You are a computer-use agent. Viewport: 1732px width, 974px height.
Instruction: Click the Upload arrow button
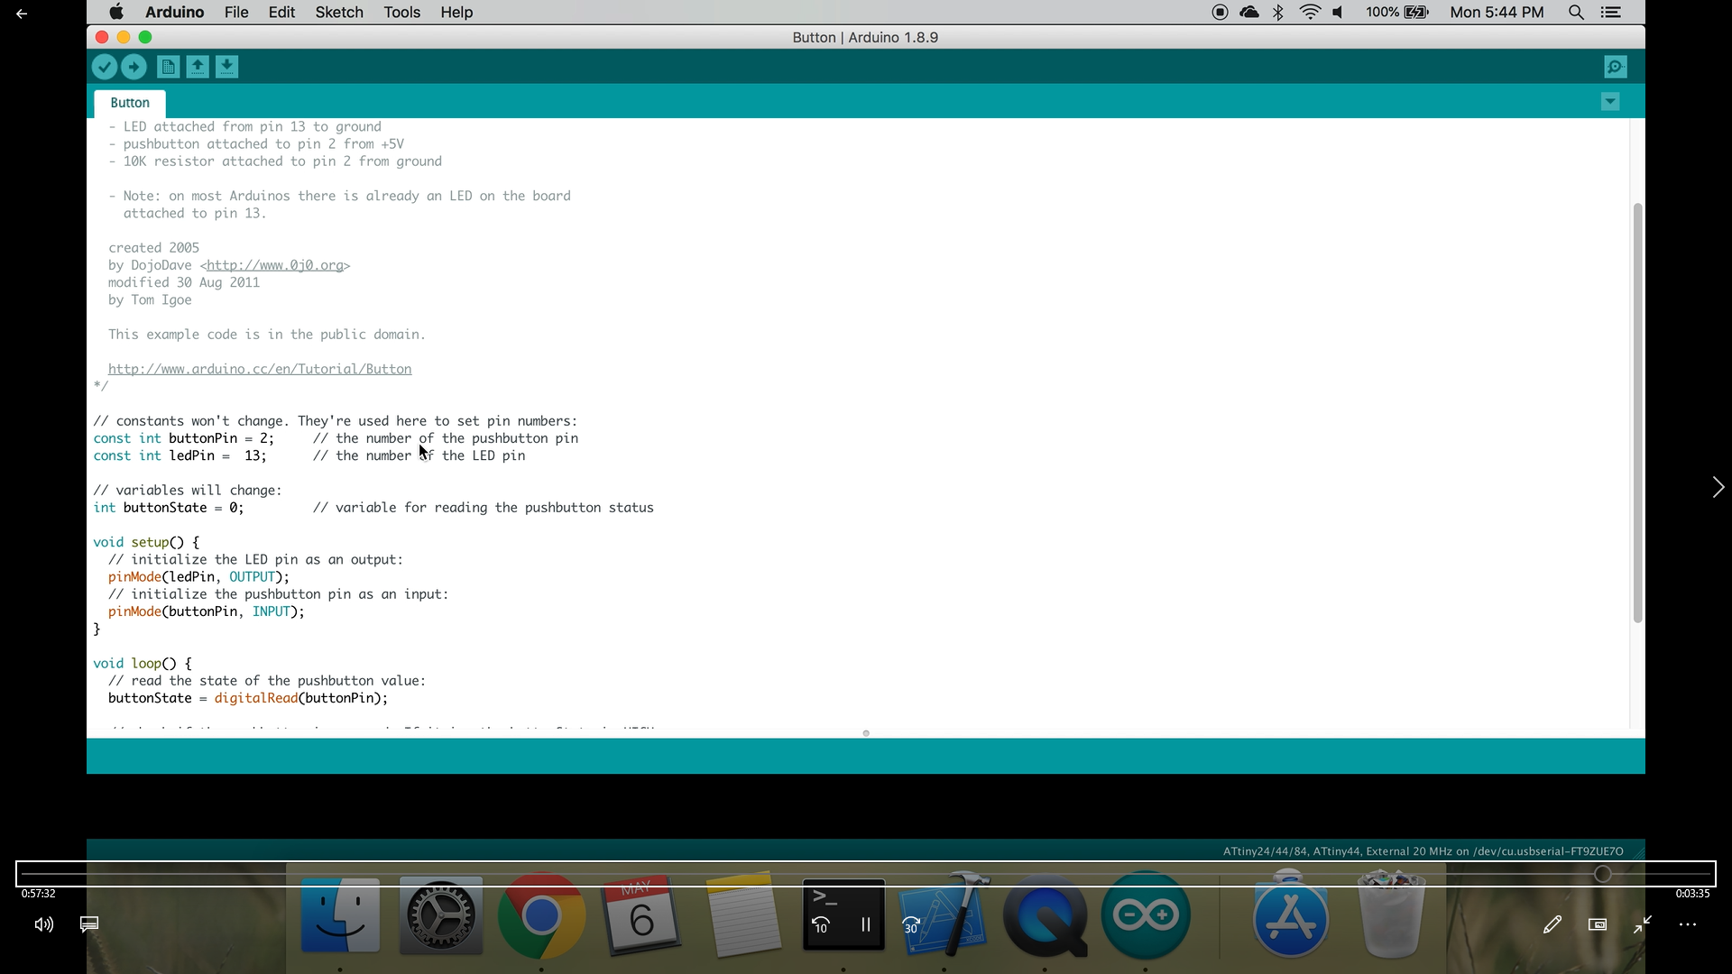[134, 67]
